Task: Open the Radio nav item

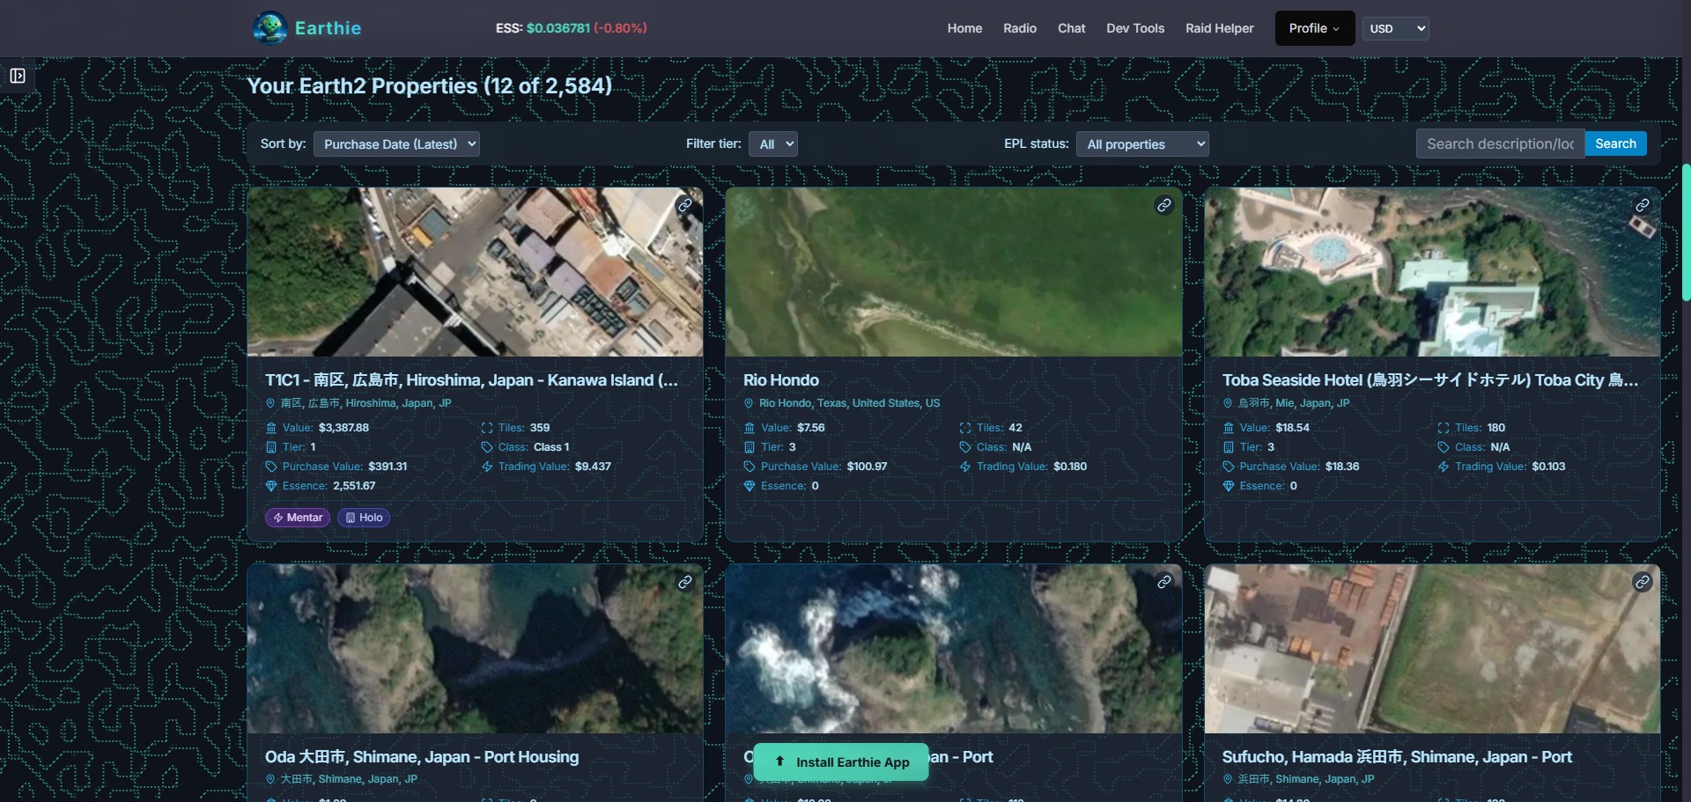Action: pos(1020,28)
